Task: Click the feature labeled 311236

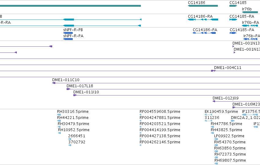Action: tap(212, 118)
